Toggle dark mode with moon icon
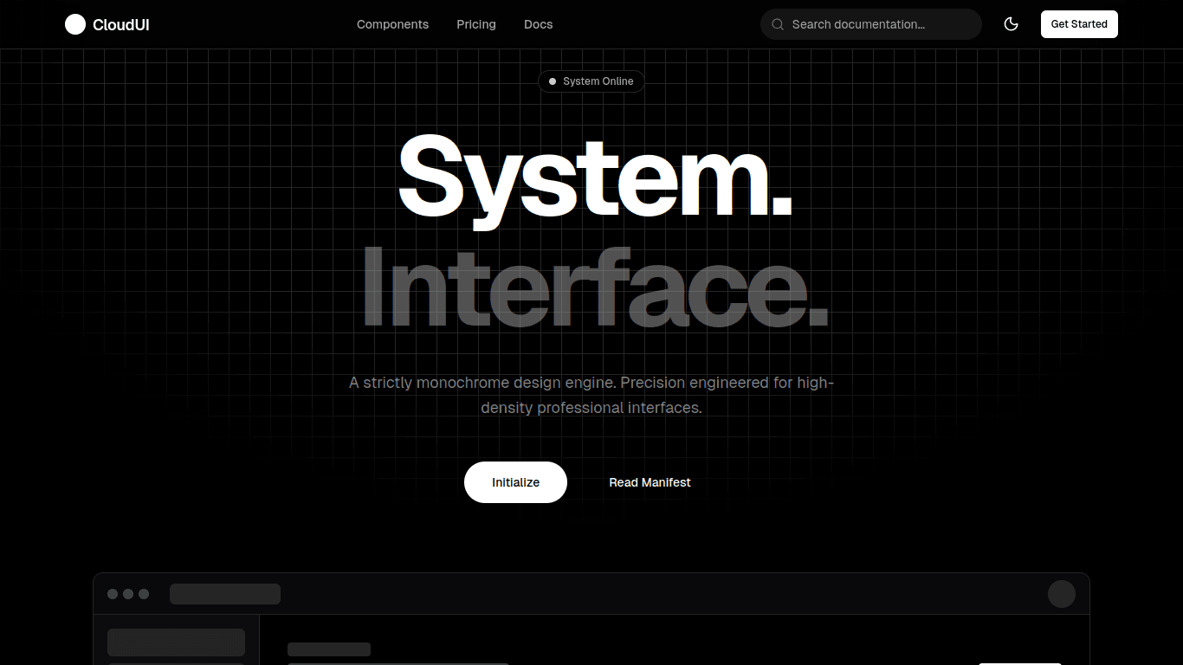 point(1011,24)
